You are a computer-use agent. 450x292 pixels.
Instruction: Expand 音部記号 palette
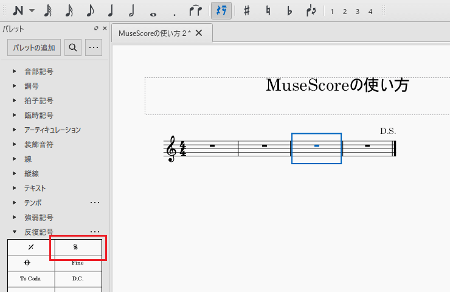click(15, 71)
